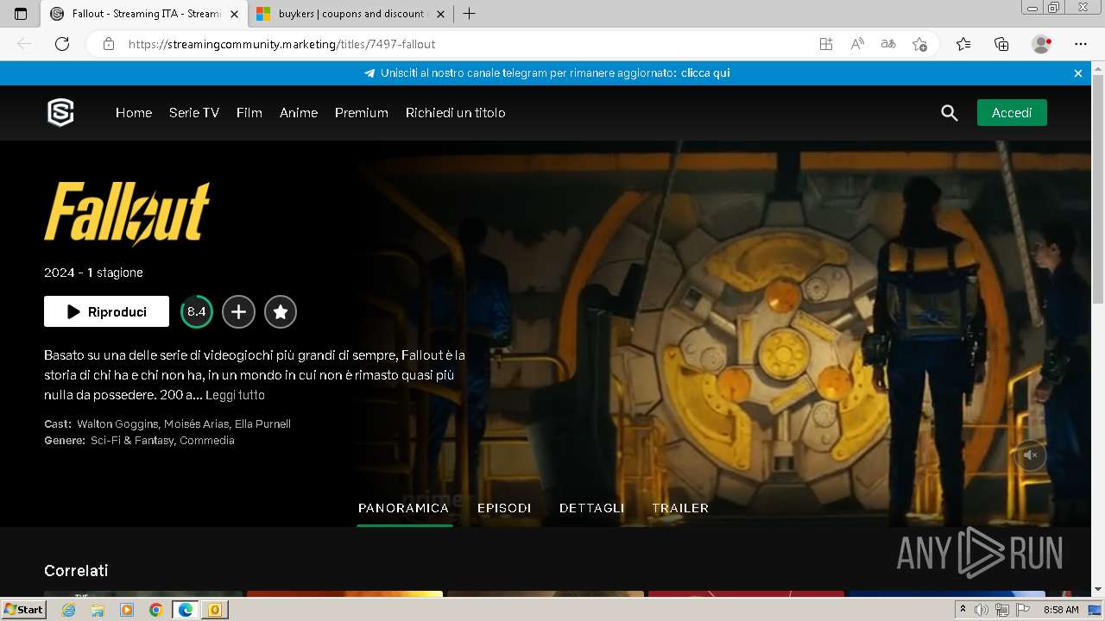Screen dimensions: 1105x621
Task: Select the Fallout Streaming ITA tab
Action: [145, 14]
